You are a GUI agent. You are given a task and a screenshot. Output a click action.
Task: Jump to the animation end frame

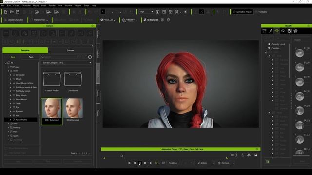point(151,163)
